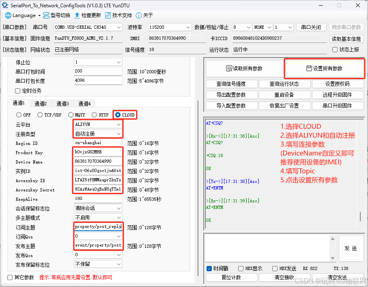
Task: Click the 读取基本信息 button
Action: (x=346, y=39)
